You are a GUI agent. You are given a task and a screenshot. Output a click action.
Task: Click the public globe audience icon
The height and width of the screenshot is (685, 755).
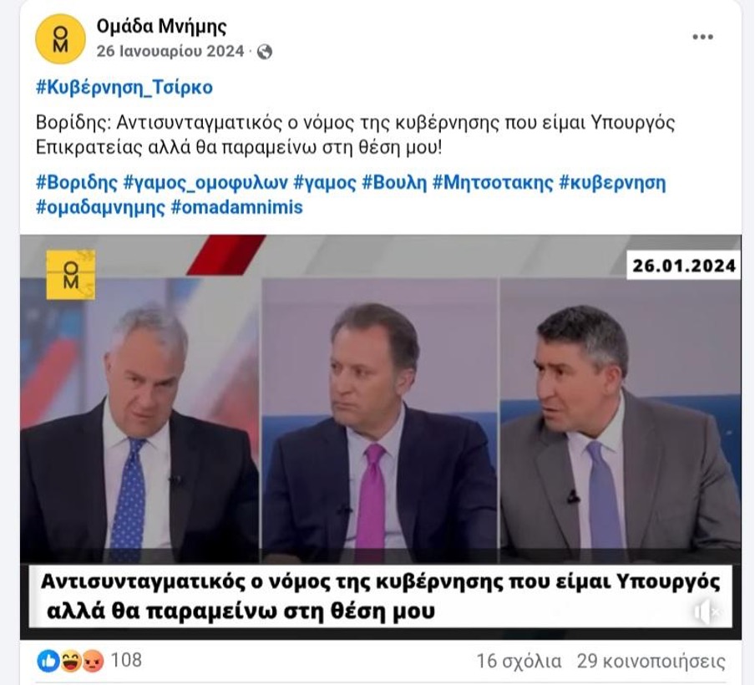265,52
